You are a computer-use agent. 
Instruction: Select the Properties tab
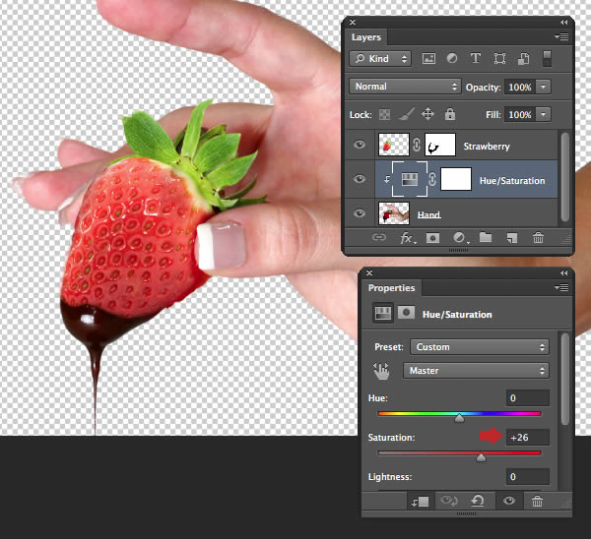point(391,287)
